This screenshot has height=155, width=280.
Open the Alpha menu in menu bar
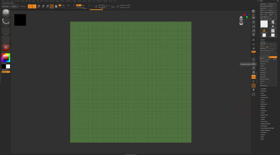coord(3,1)
